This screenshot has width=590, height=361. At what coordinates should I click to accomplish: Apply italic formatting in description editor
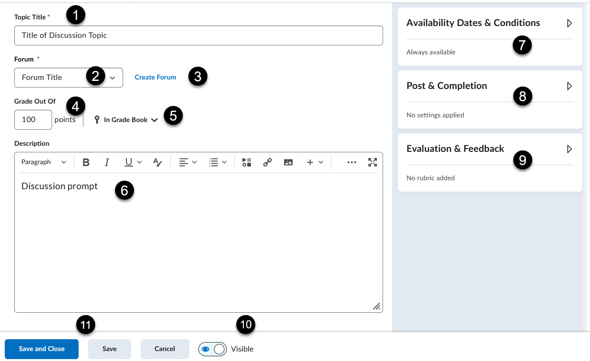(x=107, y=162)
